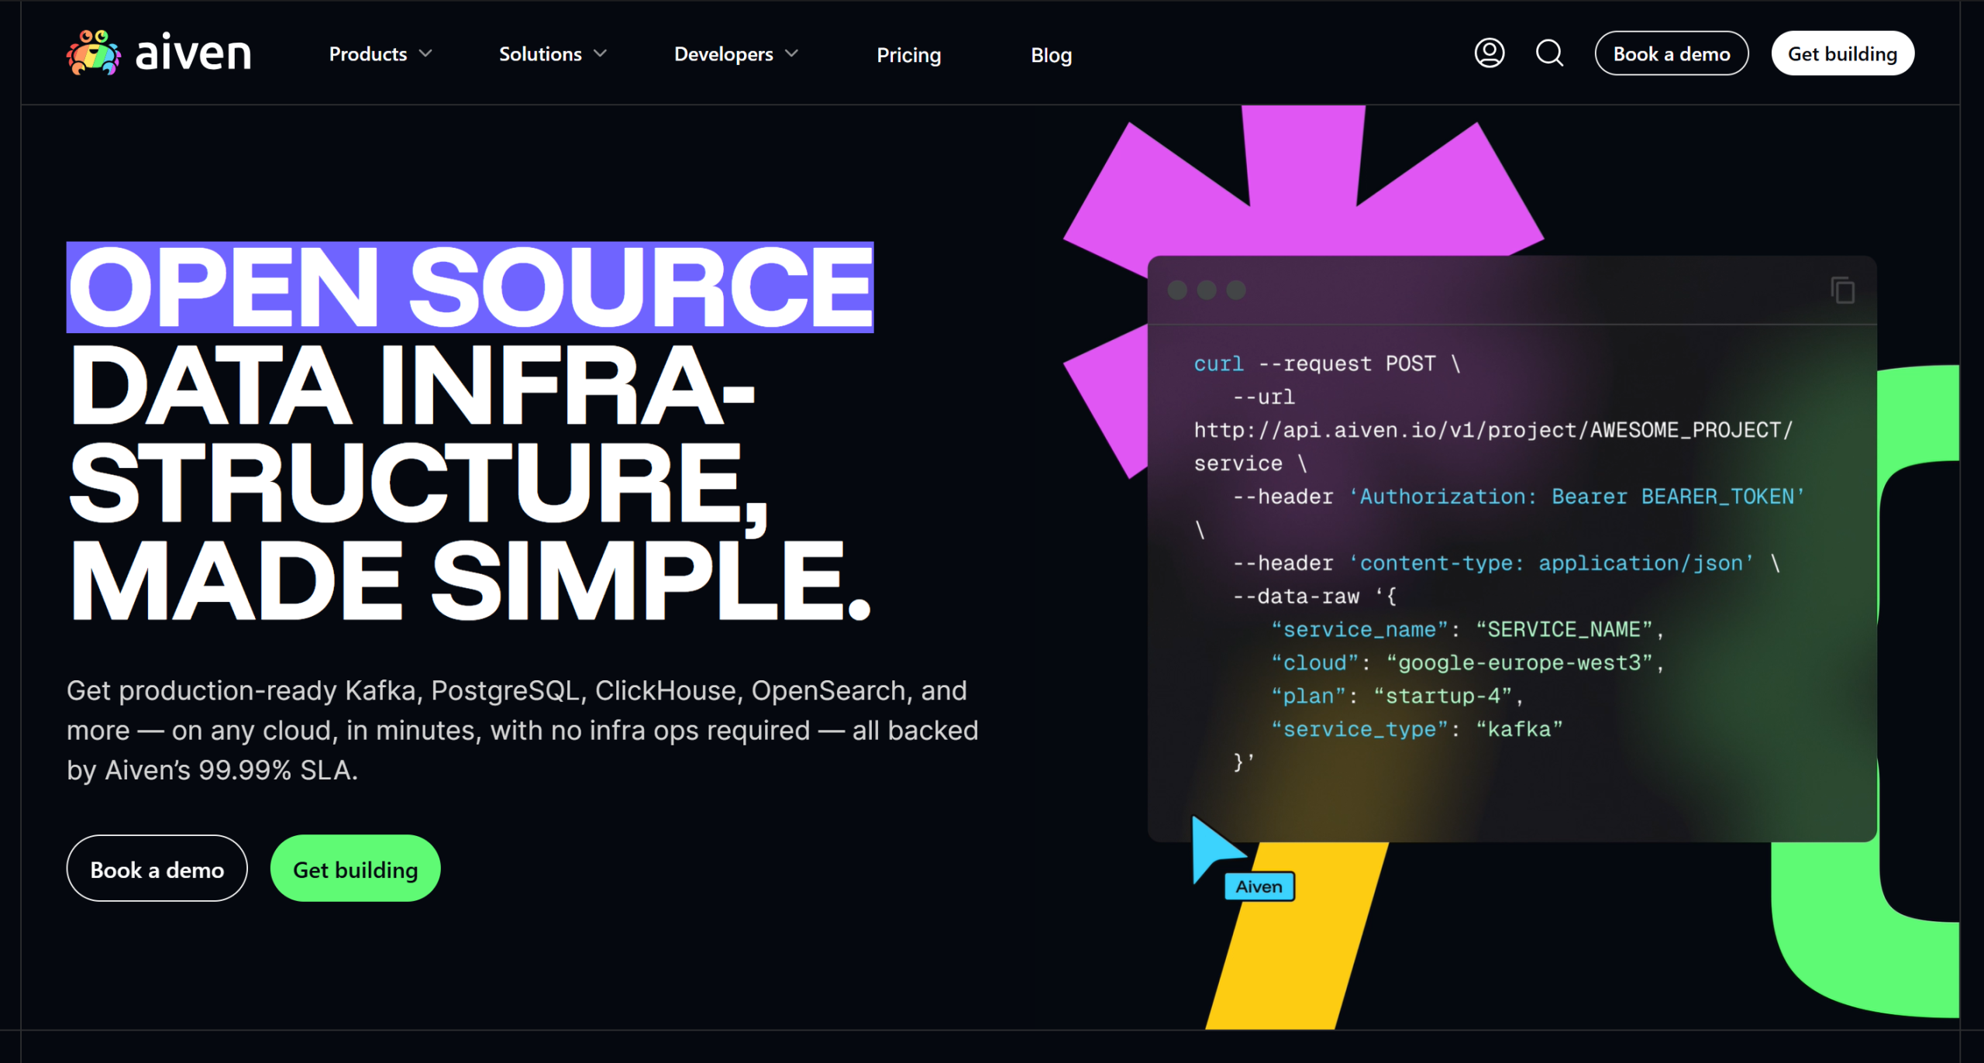Open the user account icon
Image resolution: width=1984 pixels, height=1063 pixels.
pos(1489,53)
